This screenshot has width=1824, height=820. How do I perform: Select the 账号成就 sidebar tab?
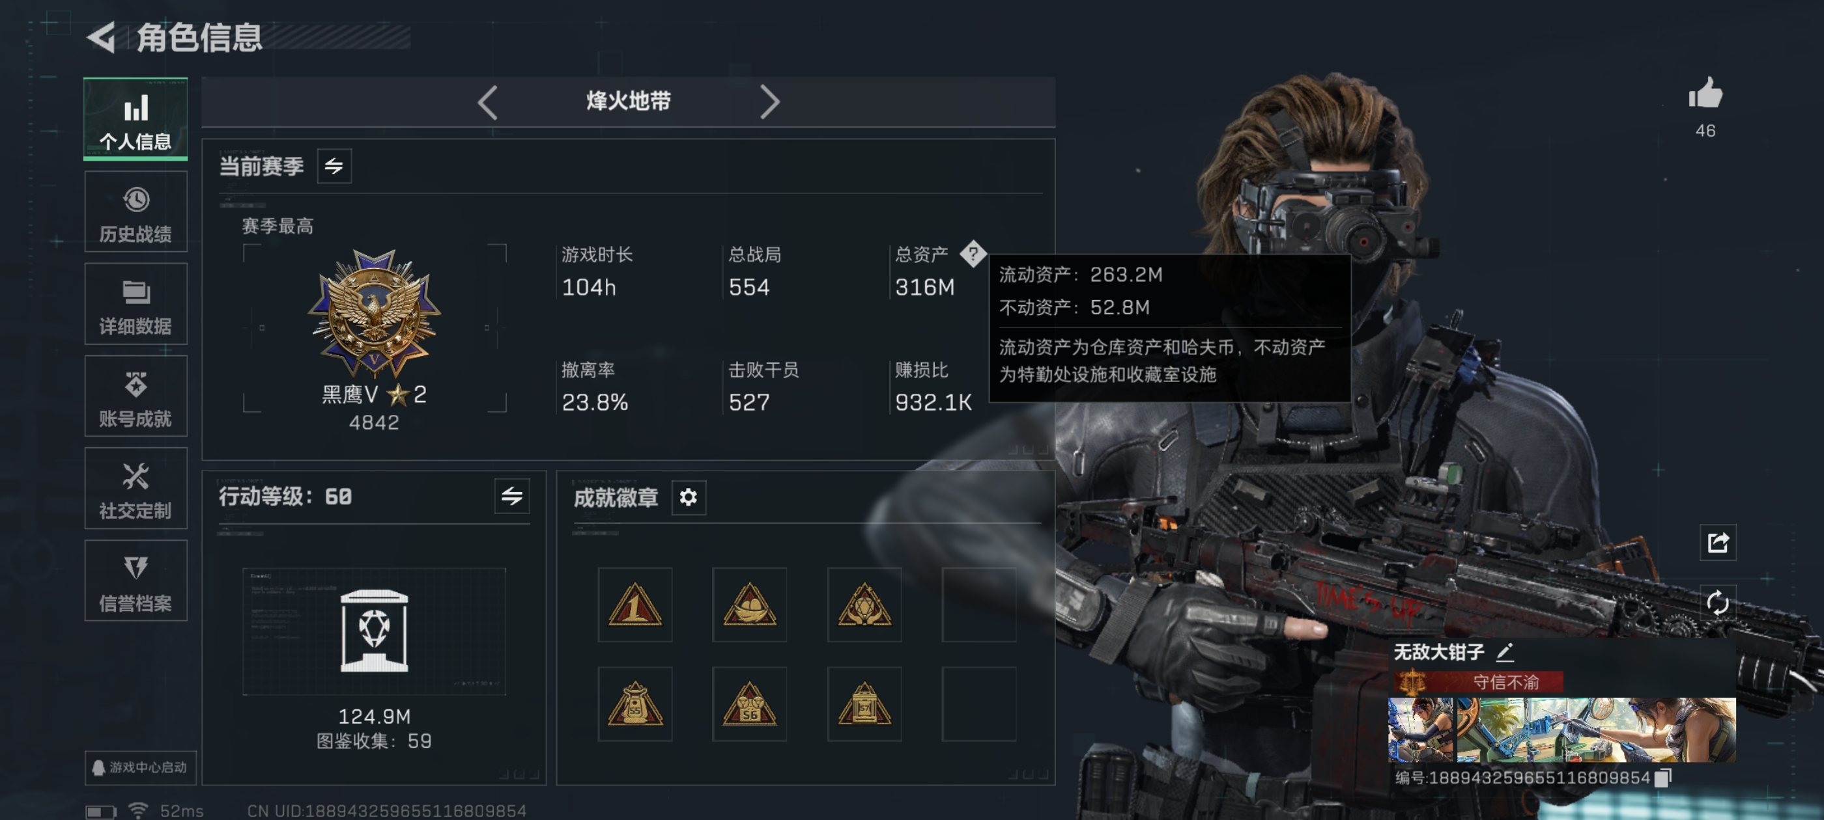(136, 396)
